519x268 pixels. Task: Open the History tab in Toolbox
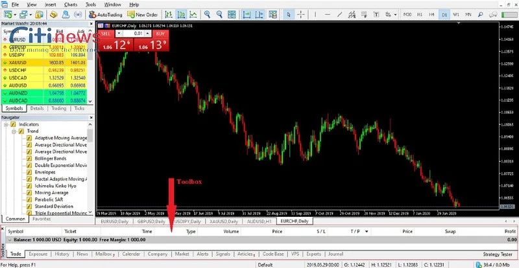point(62,254)
